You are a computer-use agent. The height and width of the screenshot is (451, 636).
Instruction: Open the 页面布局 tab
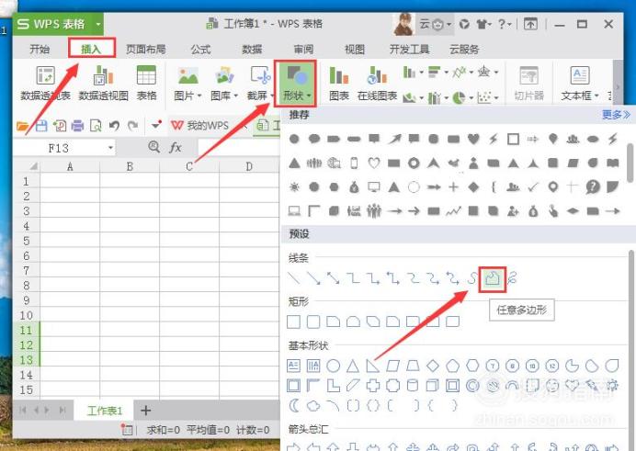145,49
